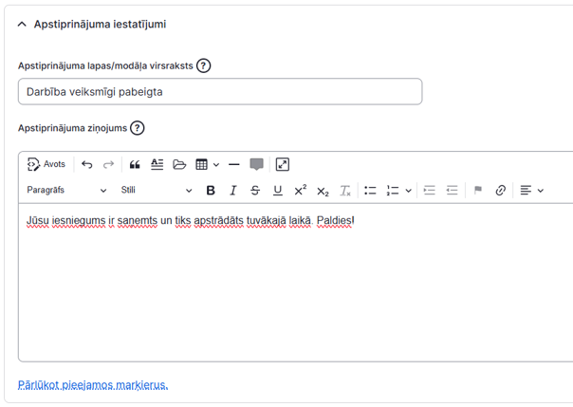Toggle strikethrough formatting
The height and width of the screenshot is (407, 573).
pyautogui.click(x=255, y=191)
